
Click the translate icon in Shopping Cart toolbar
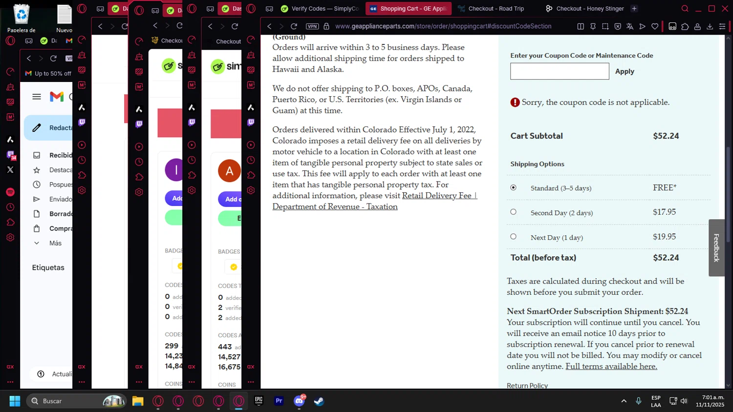(x=630, y=26)
